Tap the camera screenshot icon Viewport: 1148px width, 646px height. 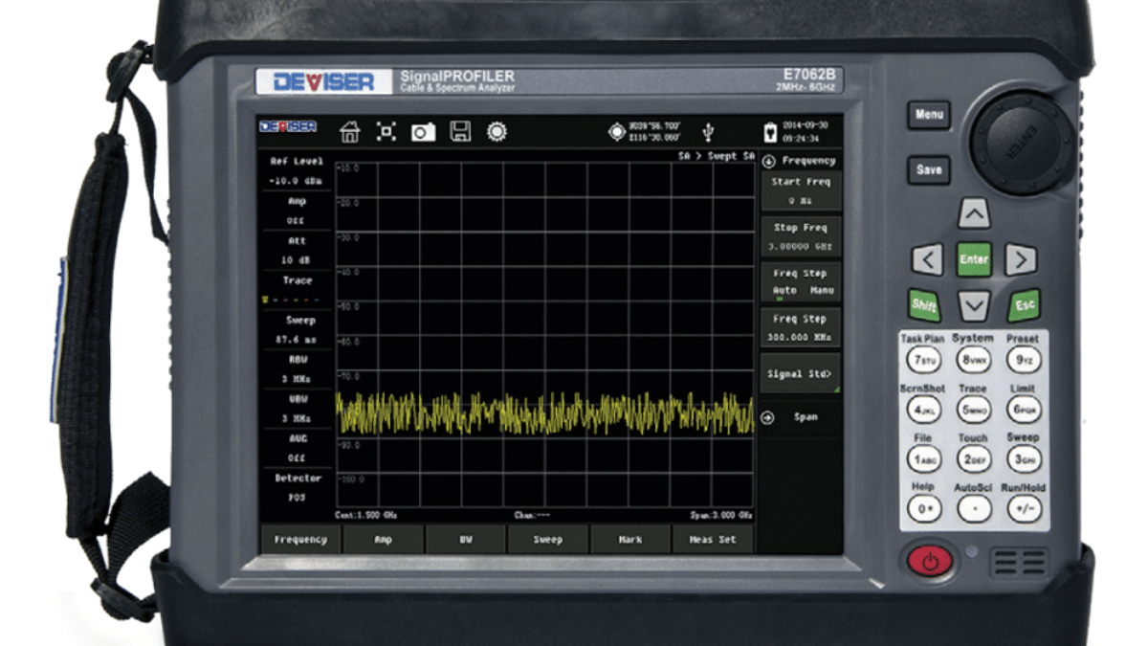pos(423,133)
